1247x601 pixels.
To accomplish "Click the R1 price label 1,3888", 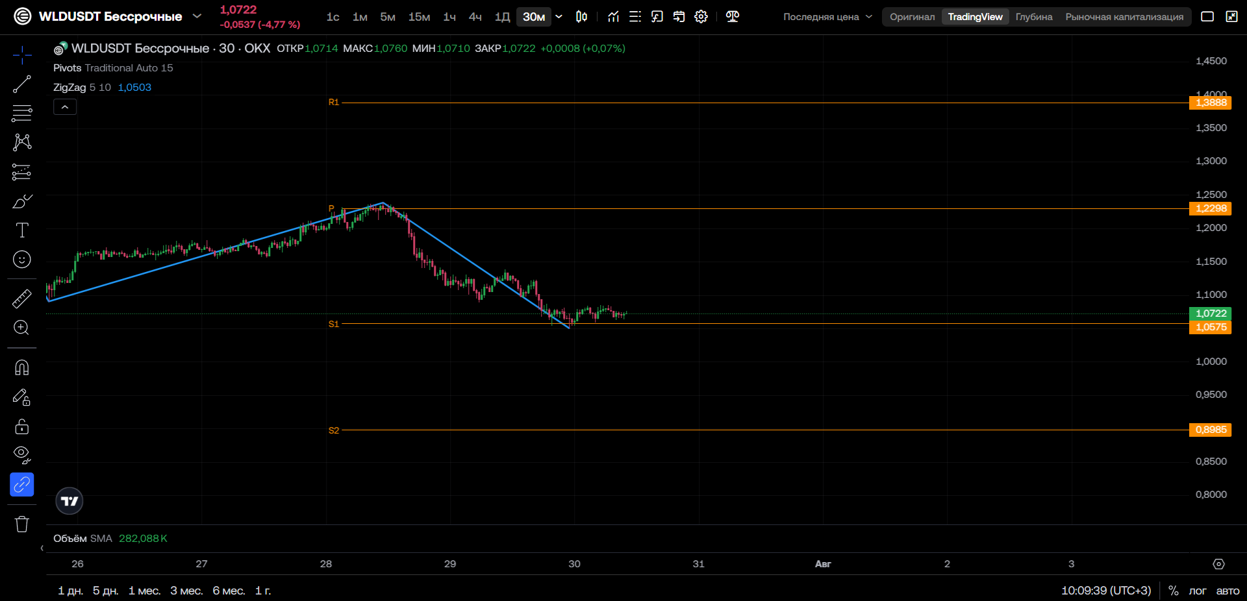I will point(1211,103).
